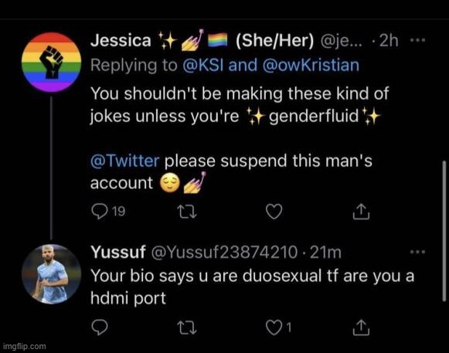Click the 2h timestamp on Jessica's tweet
This screenshot has height=353, width=449.
point(389,41)
